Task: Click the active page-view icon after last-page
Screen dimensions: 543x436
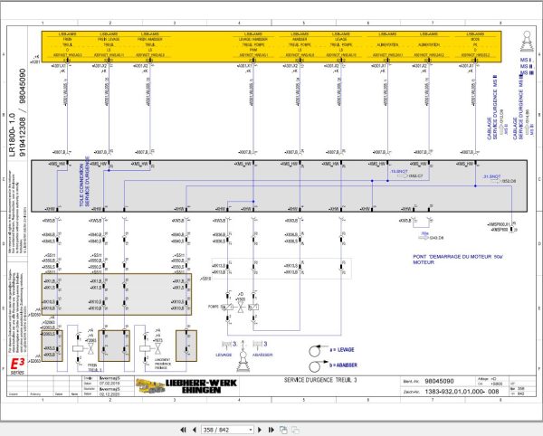Action: (x=283, y=430)
